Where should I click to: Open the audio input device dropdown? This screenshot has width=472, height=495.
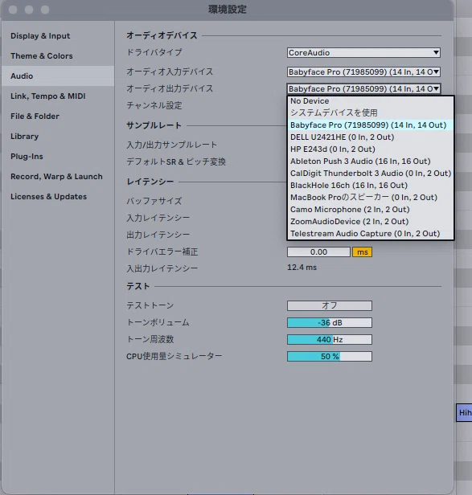click(x=363, y=72)
